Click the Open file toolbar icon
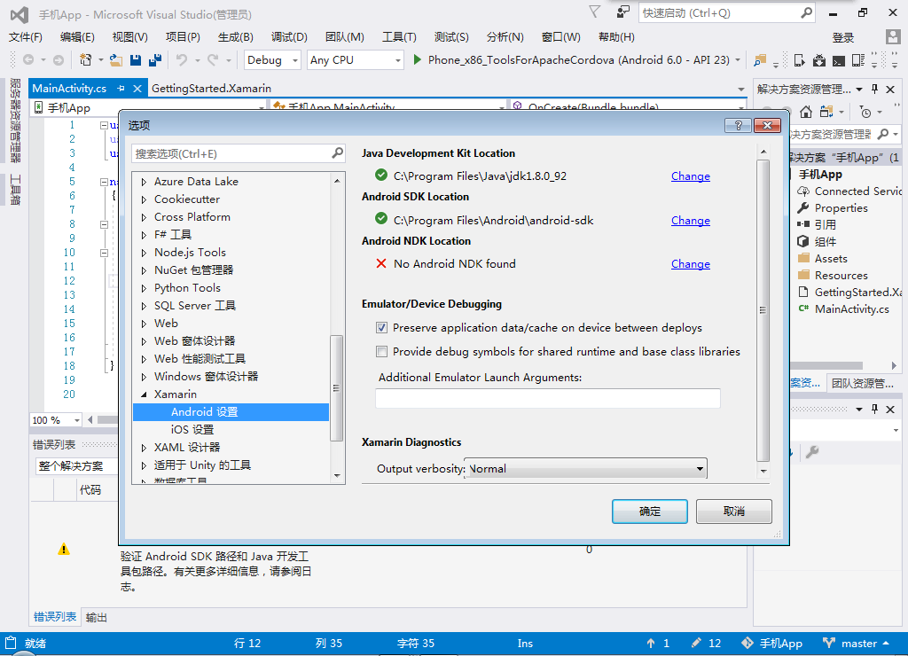Screen dimensions: 908x656 (116, 60)
